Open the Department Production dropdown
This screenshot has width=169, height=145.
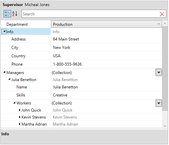pos(106,24)
